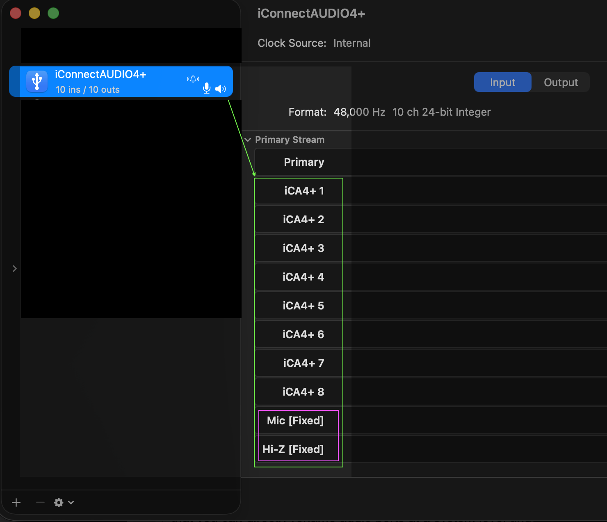The height and width of the screenshot is (522, 607).
Task: Open the 48,000 Hz sample rate dropdown
Action: click(359, 112)
